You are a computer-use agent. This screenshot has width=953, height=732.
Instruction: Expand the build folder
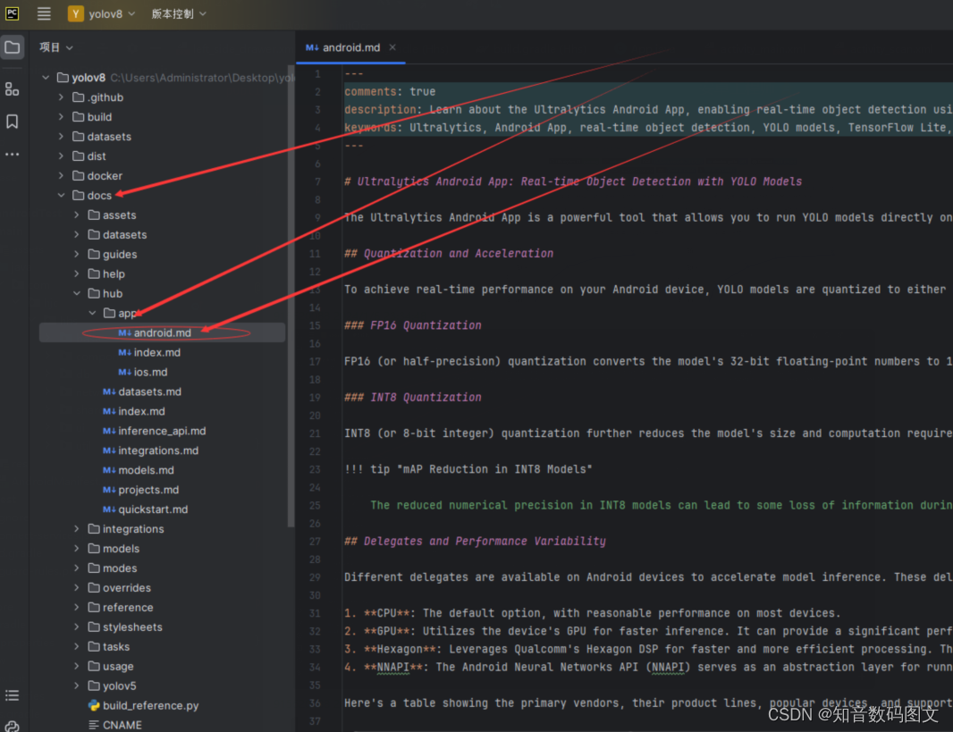tap(61, 116)
